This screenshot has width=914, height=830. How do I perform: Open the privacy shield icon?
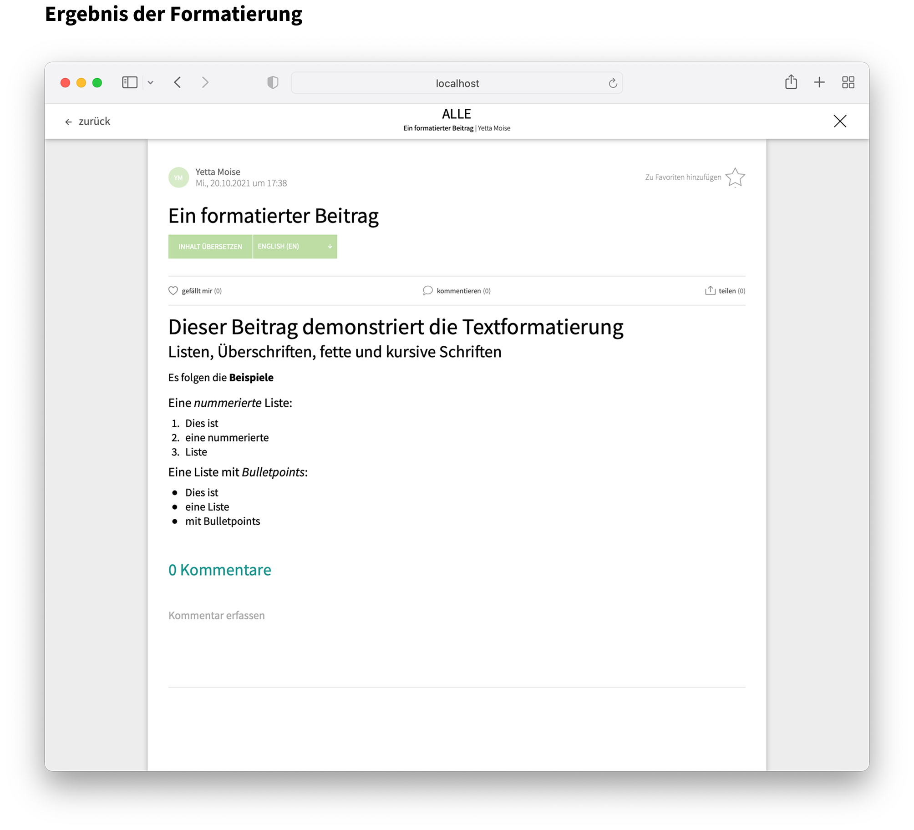tap(273, 82)
